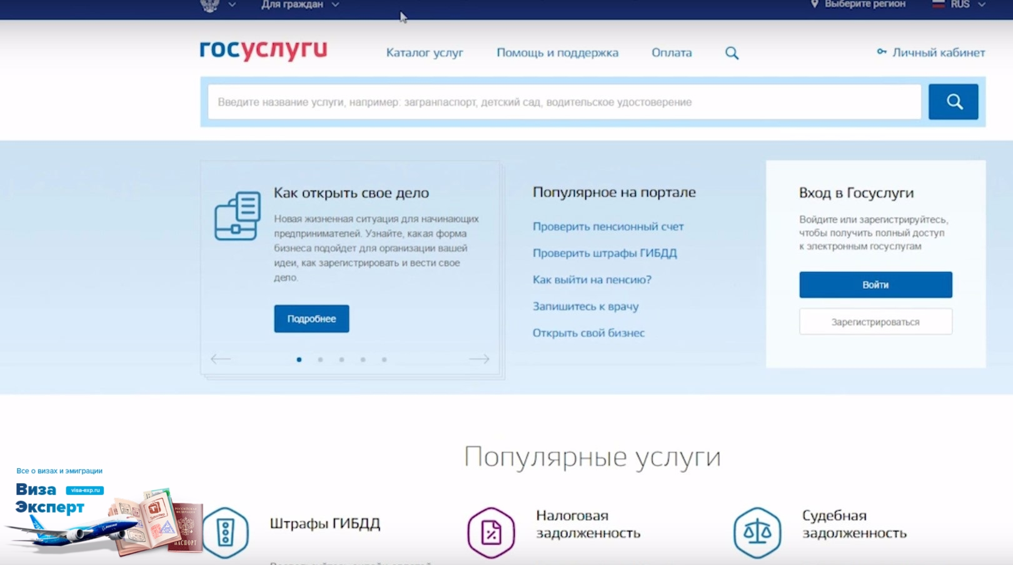Click the Налоговая задолженность document icon
Screen dimensions: 1013x565
[491, 533]
